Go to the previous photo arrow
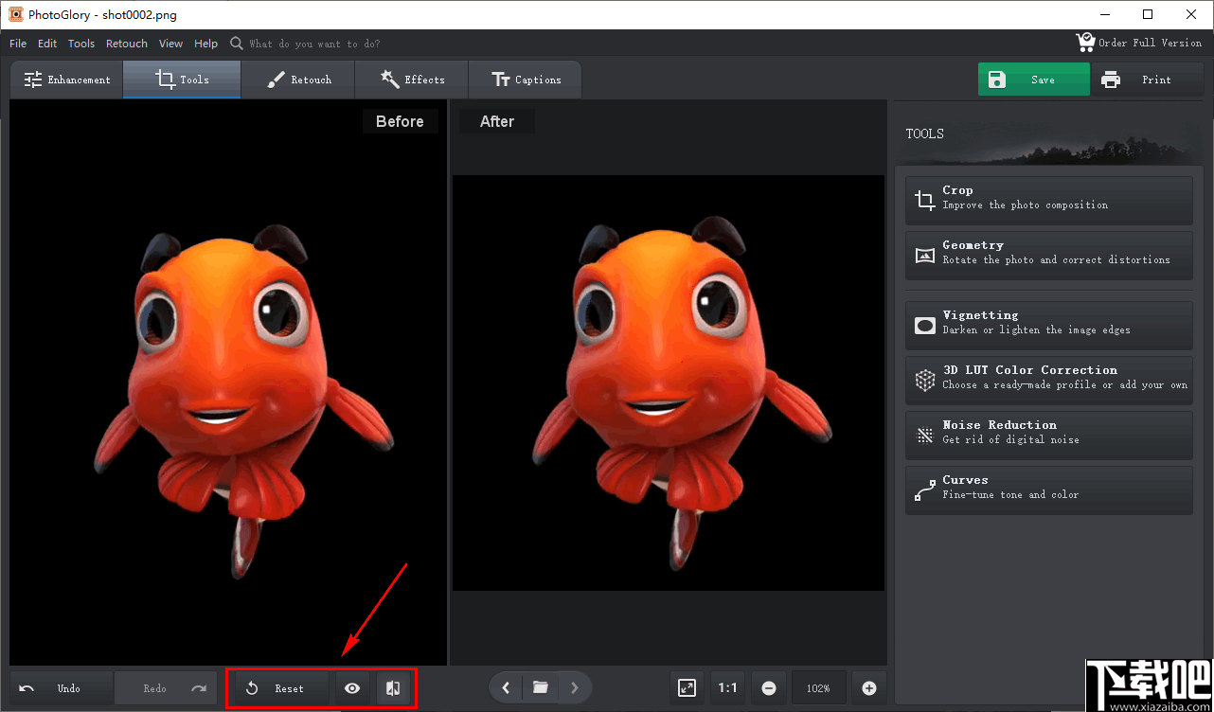Viewport: 1214px width, 712px height. [506, 688]
